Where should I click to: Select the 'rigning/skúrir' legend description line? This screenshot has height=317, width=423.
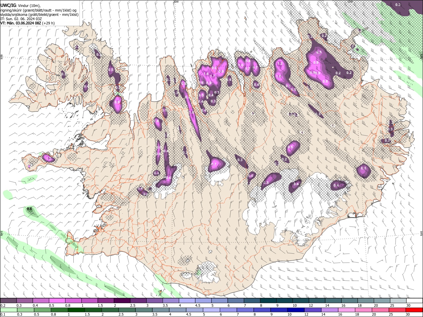(39, 10)
